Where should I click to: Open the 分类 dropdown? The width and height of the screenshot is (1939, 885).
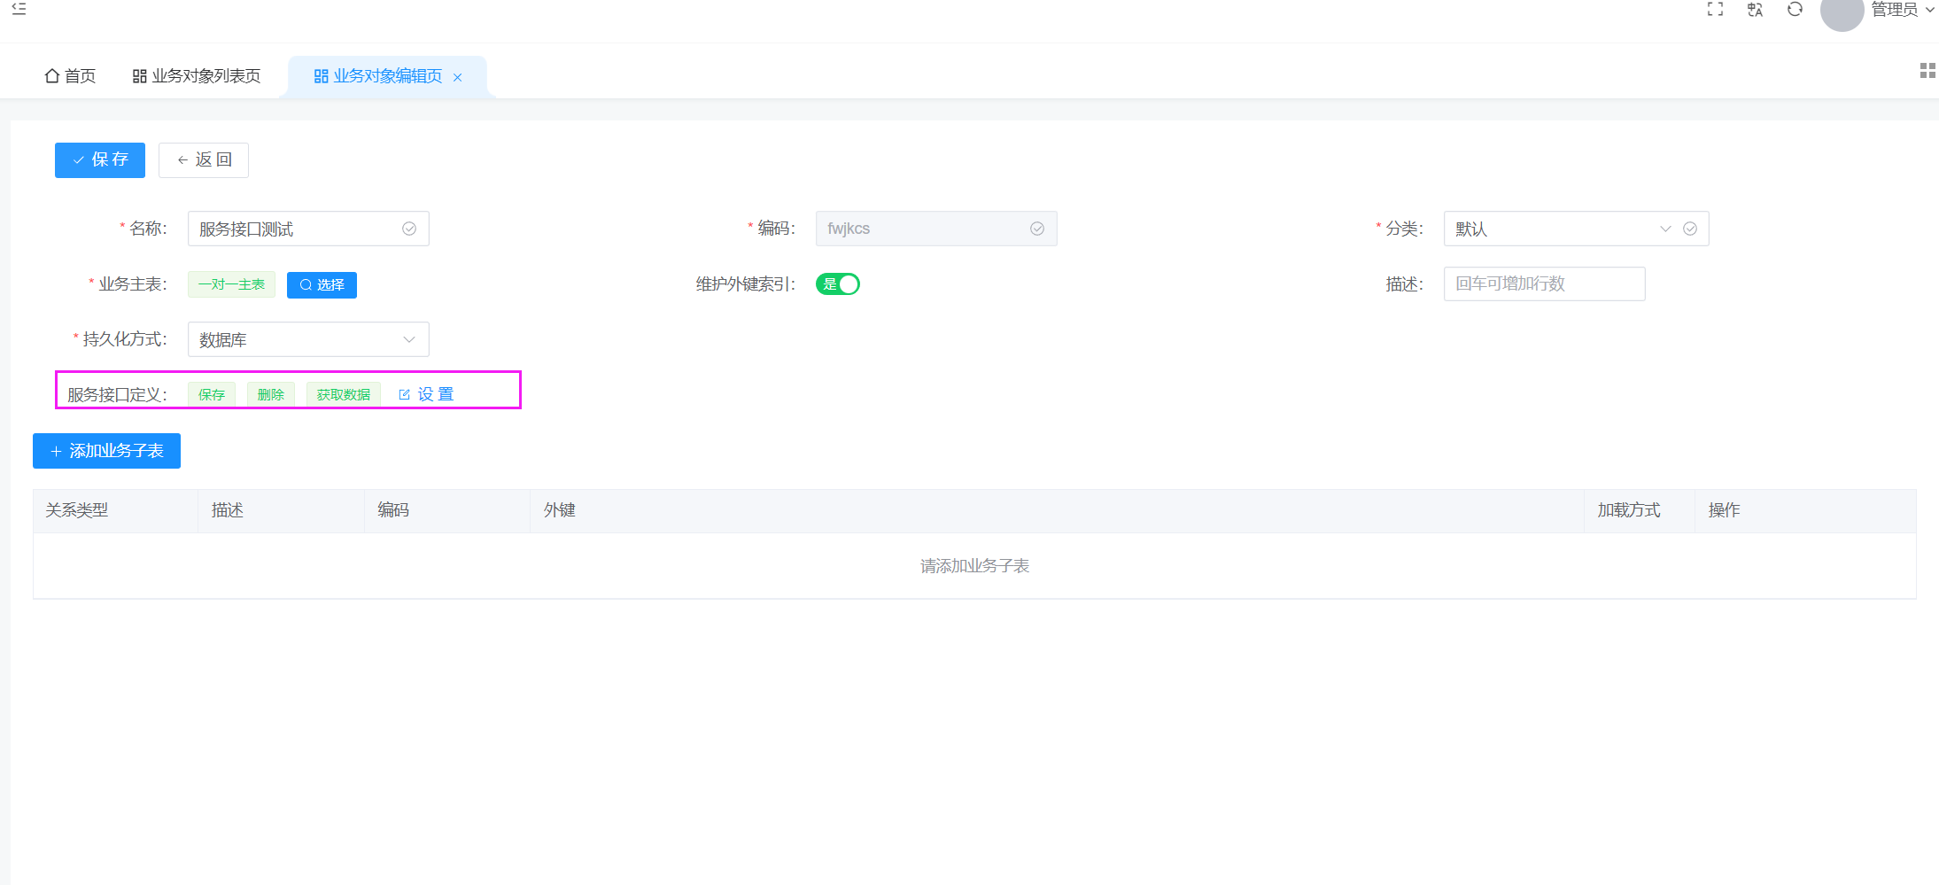1576,229
